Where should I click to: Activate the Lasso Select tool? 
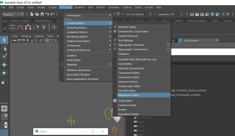(x=4, y=48)
